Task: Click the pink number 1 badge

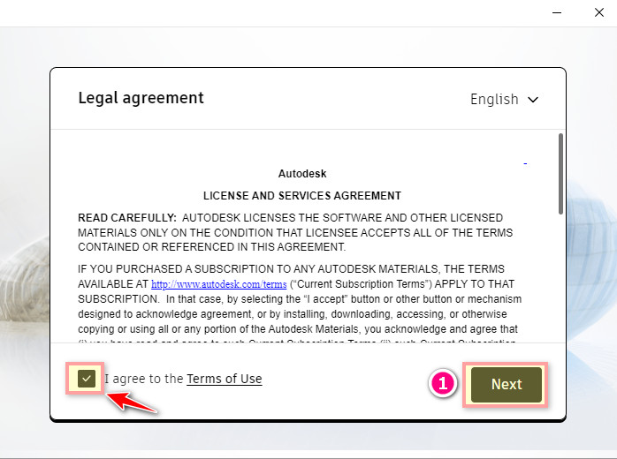Action: tap(444, 384)
